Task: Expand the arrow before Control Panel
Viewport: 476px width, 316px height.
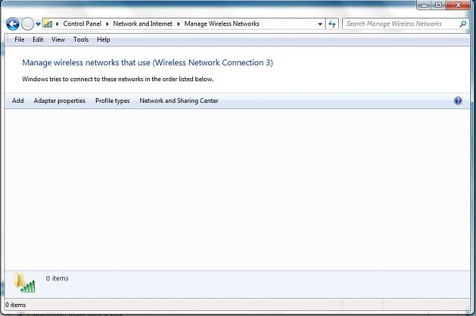Action: (57, 23)
